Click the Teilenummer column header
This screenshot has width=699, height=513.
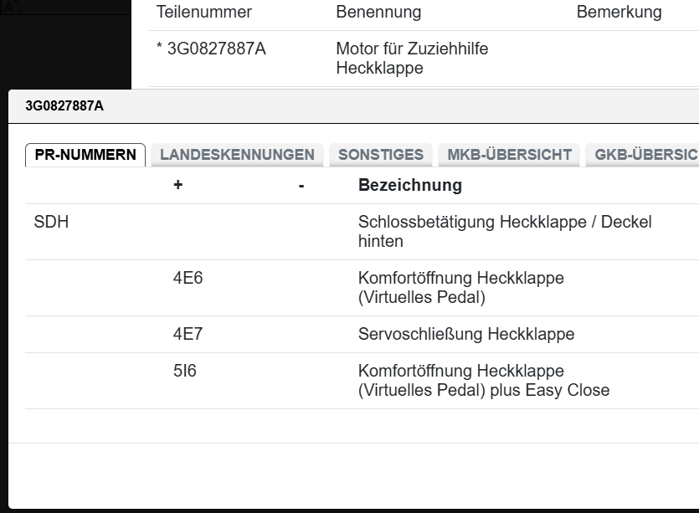(204, 13)
